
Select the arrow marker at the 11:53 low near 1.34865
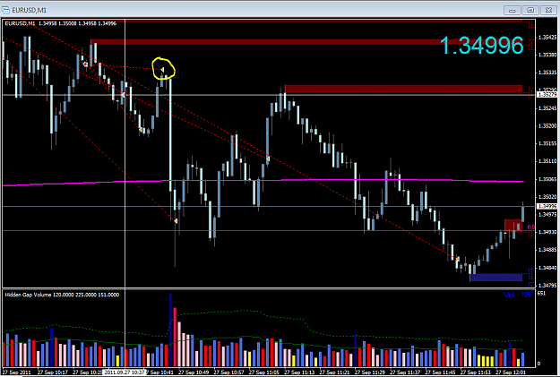(x=458, y=258)
